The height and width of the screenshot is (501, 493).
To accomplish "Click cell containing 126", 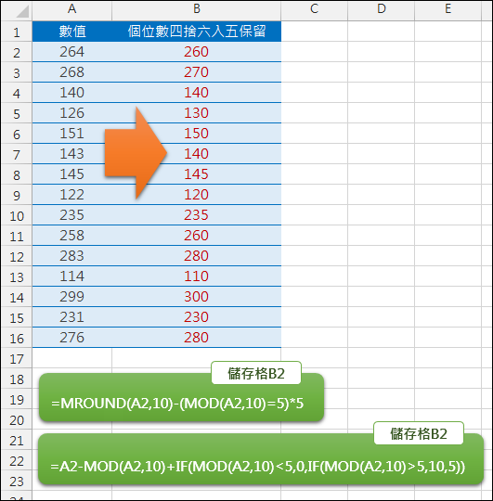I will (71, 113).
